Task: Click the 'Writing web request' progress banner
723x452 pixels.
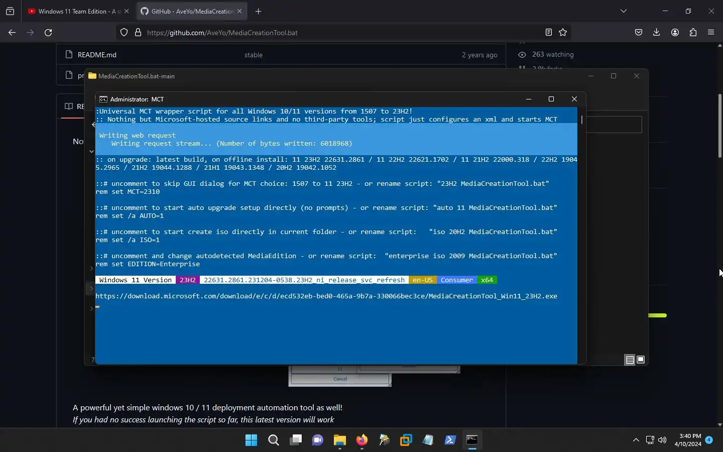Action: coord(336,139)
